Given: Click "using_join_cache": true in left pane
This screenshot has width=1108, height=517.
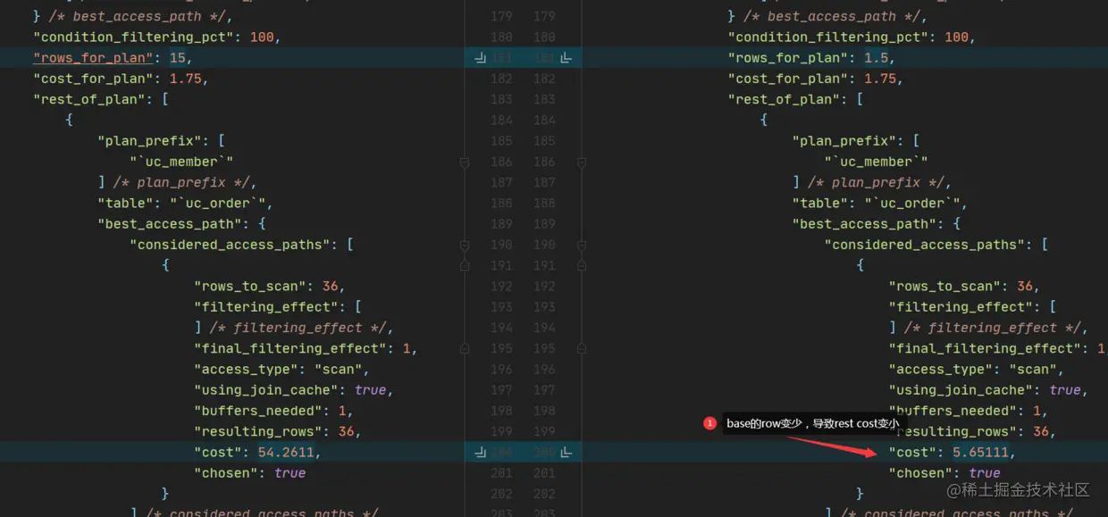Looking at the screenshot, I should pyautogui.click(x=293, y=390).
